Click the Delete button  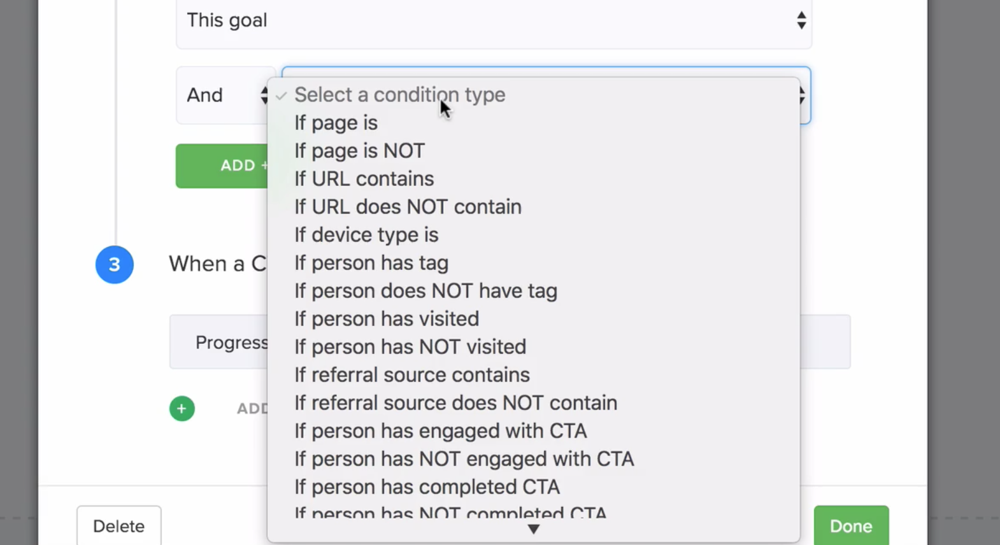pos(118,526)
